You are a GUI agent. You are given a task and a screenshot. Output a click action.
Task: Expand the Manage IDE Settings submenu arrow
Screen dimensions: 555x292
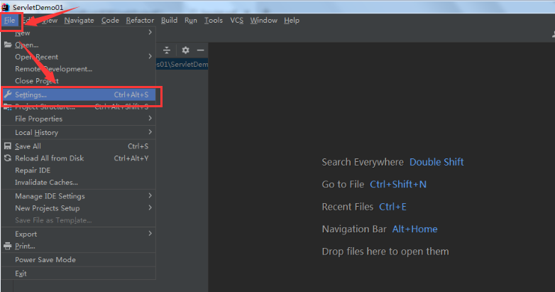tap(150, 195)
